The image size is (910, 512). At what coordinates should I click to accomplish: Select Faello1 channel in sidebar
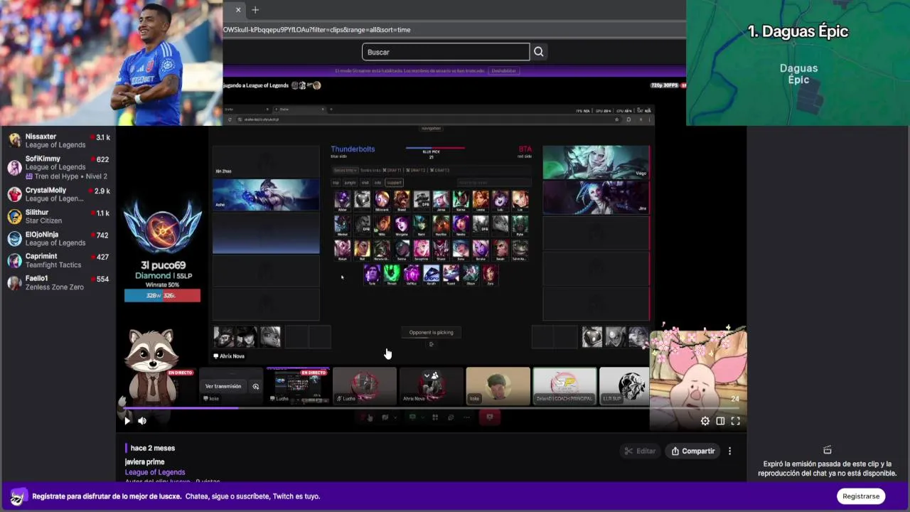tap(58, 282)
